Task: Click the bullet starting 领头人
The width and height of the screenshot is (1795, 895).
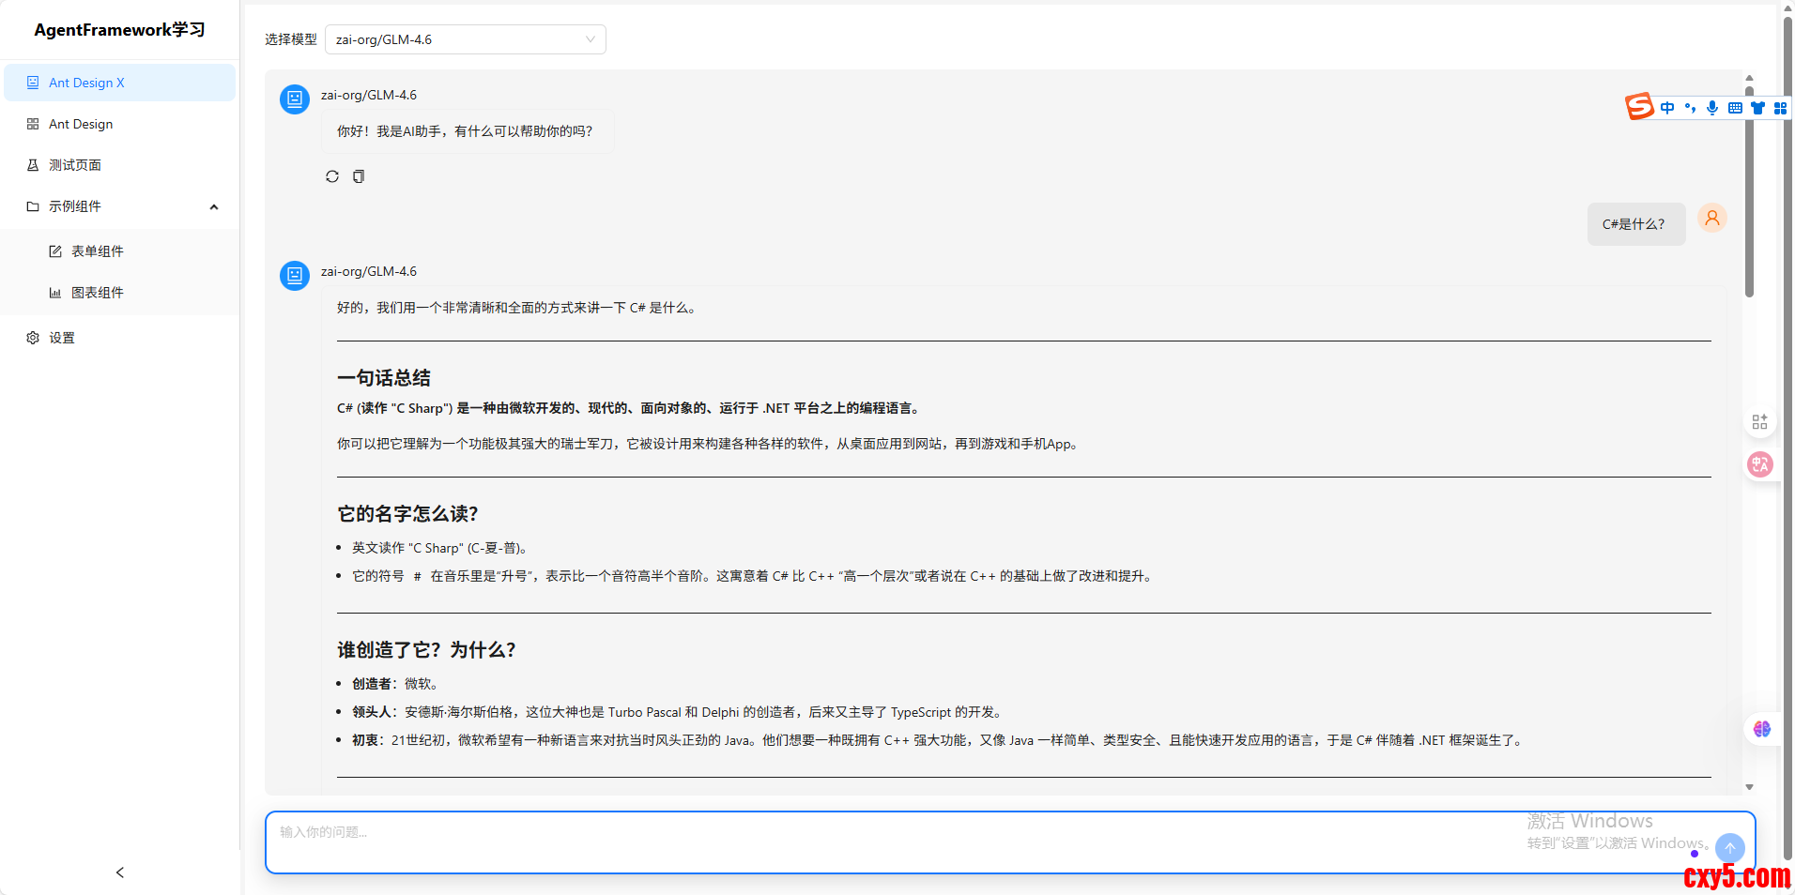Action: tap(679, 712)
